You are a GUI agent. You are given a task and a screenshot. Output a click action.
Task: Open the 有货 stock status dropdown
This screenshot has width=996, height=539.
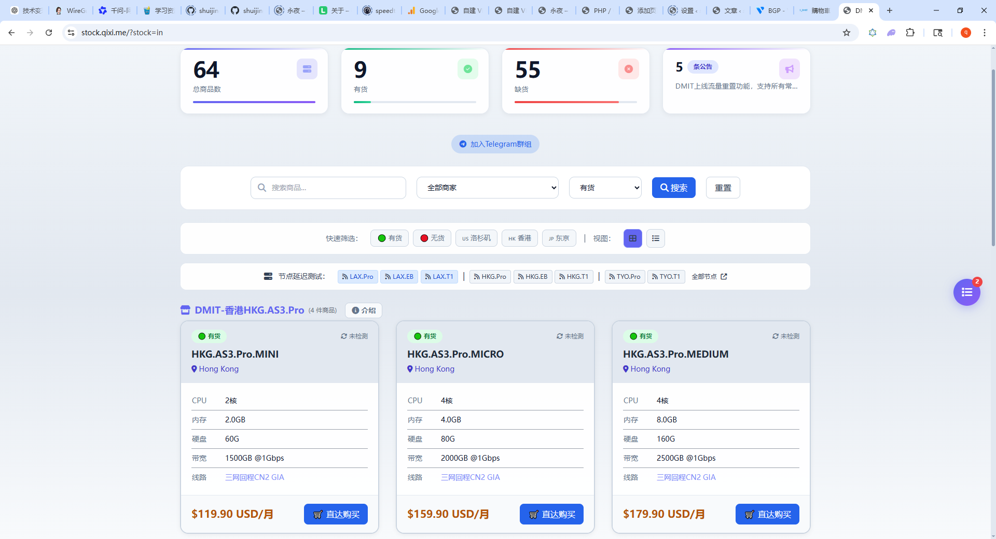point(605,188)
